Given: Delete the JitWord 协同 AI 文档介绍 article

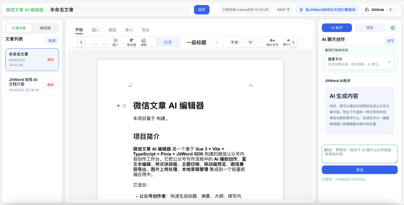Looking at the screenshot, I should (x=50, y=85).
